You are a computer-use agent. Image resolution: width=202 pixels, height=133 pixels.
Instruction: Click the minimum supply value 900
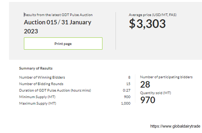127,97
